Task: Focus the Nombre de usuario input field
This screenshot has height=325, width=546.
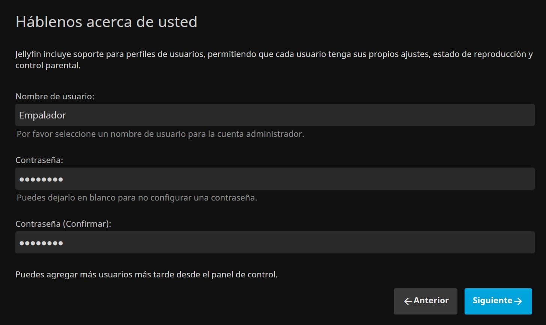Action: tap(275, 115)
